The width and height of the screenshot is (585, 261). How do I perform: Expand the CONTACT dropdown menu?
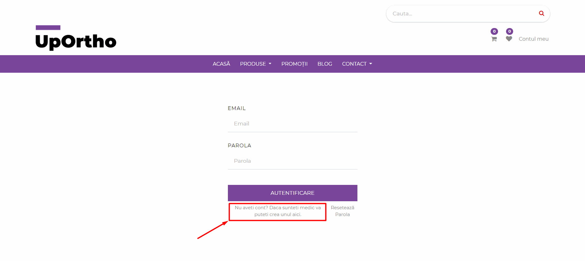(x=357, y=64)
